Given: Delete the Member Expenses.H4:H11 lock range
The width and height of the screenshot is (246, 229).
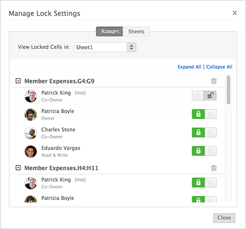Looking at the screenshot, I should click(214, 168).
